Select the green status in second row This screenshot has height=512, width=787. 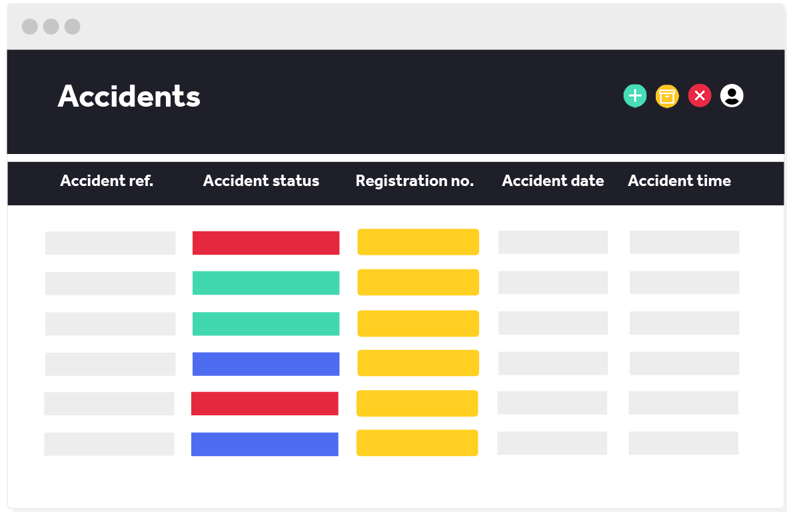click(266, 283)
